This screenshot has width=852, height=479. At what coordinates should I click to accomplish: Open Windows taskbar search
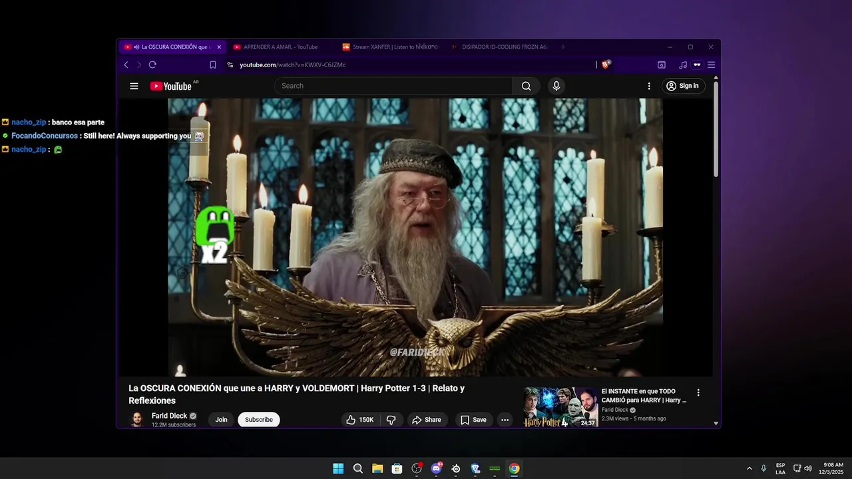click(357, 468)
